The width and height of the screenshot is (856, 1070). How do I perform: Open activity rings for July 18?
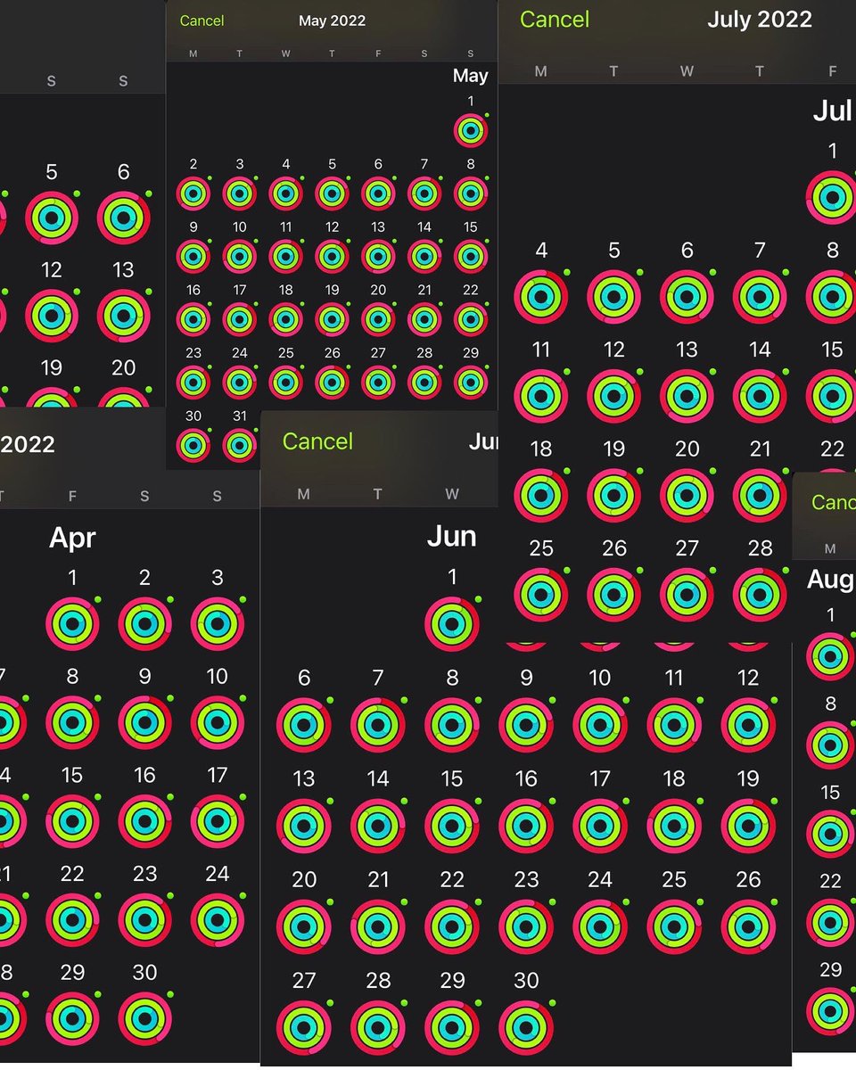pos(541,495)
